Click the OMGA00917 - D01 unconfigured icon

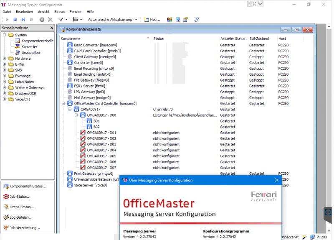83,133
